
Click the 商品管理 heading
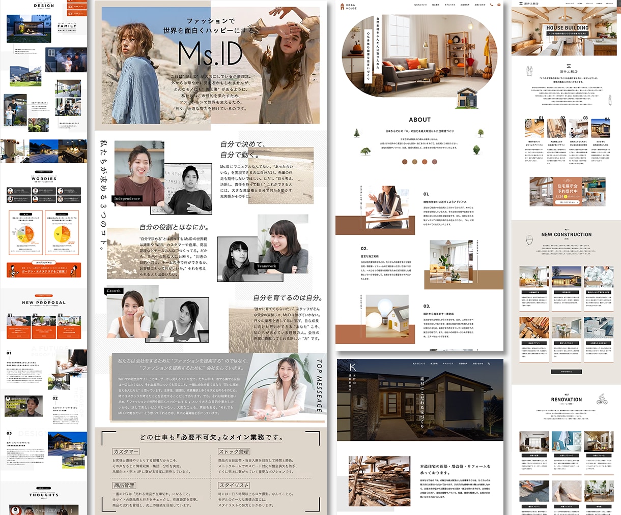tap(124, 486)
